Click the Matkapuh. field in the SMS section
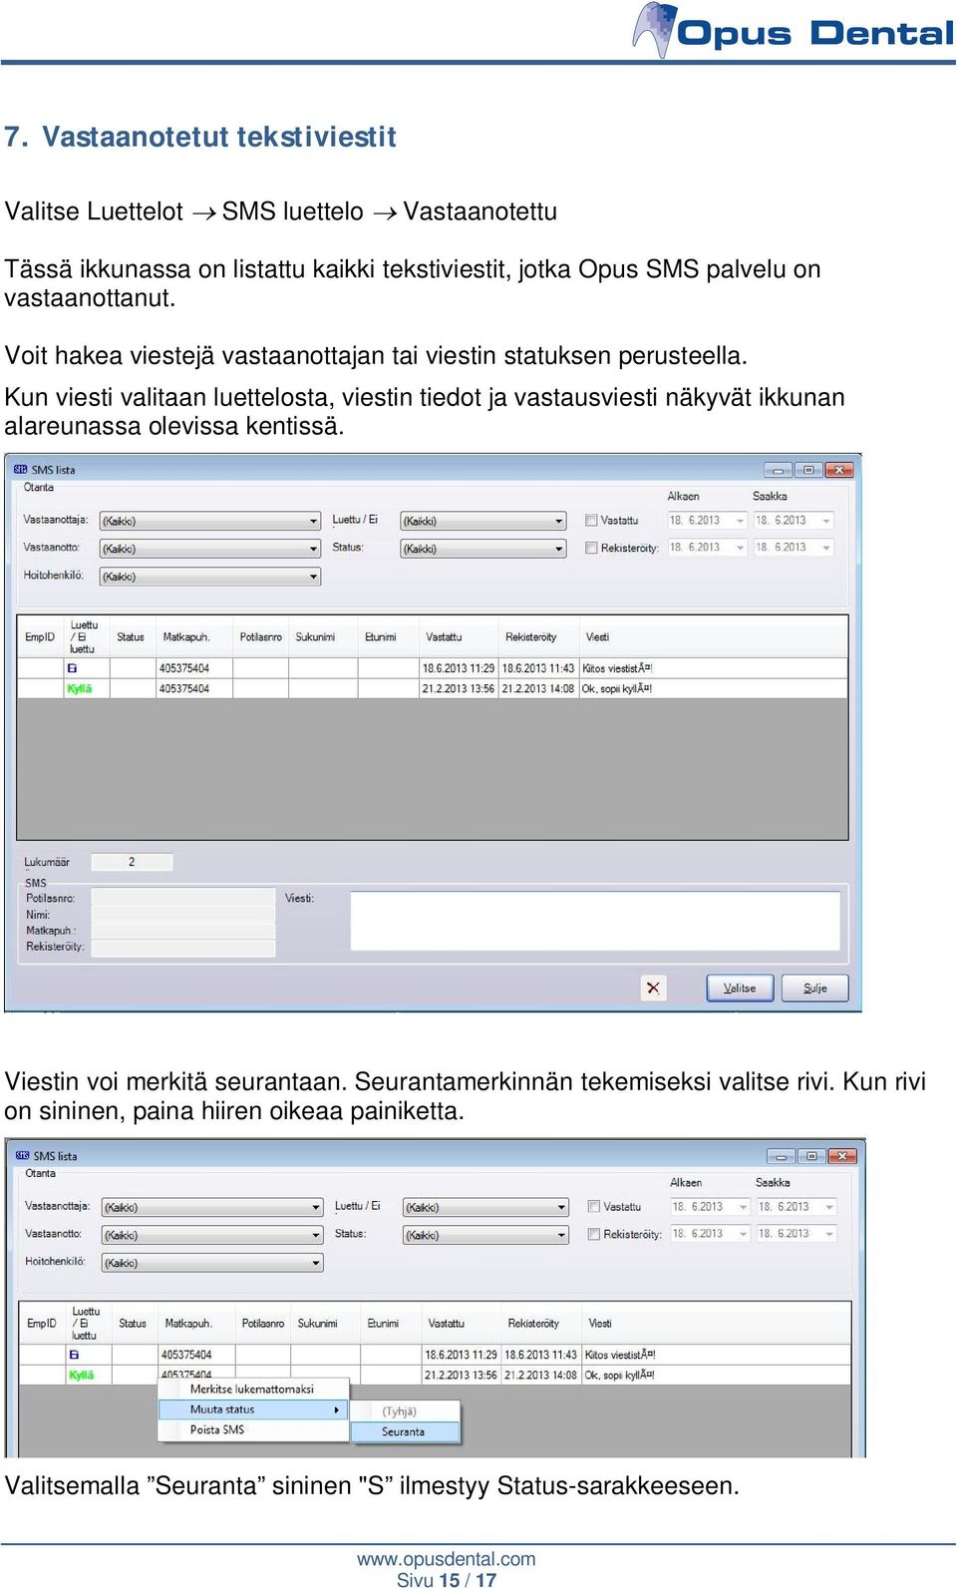The height and width of the screenshot is (1593, 957). point(182,930)
